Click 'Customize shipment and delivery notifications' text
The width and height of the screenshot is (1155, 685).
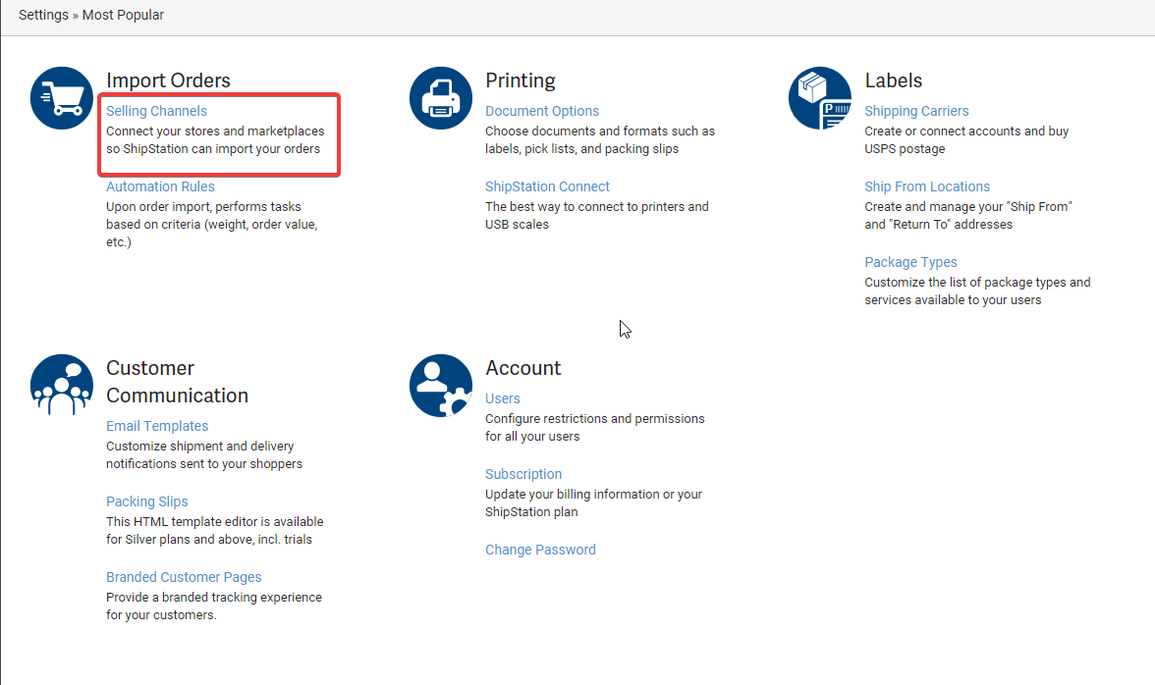204,454
